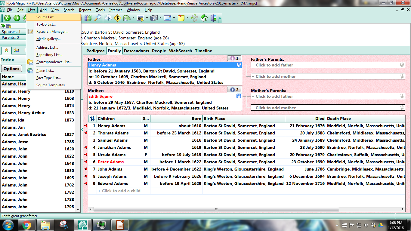
Task: Click the green house home icon
Action: (x=204, y=18)
